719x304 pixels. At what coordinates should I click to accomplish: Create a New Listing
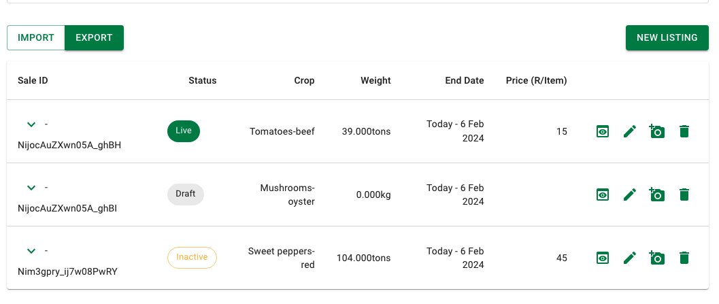point(667,37)
